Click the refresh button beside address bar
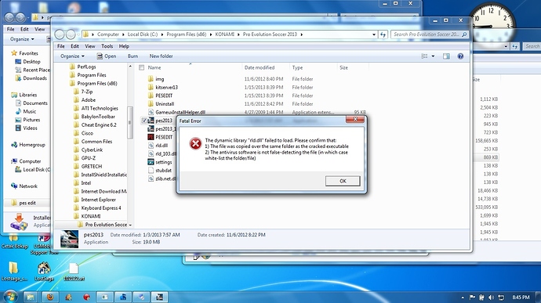 pyautogui.click(x=383, y=34)
